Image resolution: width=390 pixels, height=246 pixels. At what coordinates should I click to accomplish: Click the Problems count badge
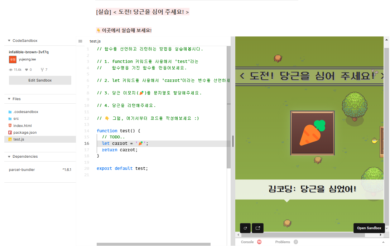(x=296, y=242)
